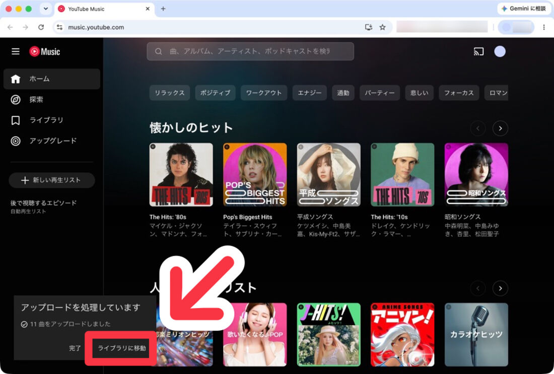Image resolution: width=554 pixels, height=374 pixels.
Task: Click the search magnifier icon
Action: 158,51
